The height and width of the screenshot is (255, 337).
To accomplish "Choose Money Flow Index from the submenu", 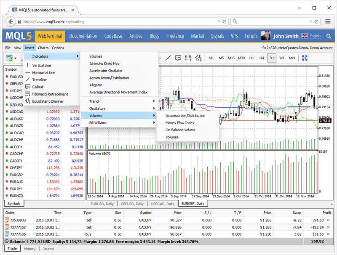I will point(180,123).
